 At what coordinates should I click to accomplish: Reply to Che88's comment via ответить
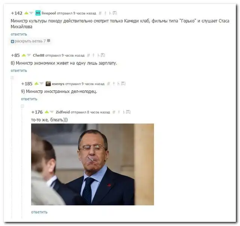coord(19,70)
